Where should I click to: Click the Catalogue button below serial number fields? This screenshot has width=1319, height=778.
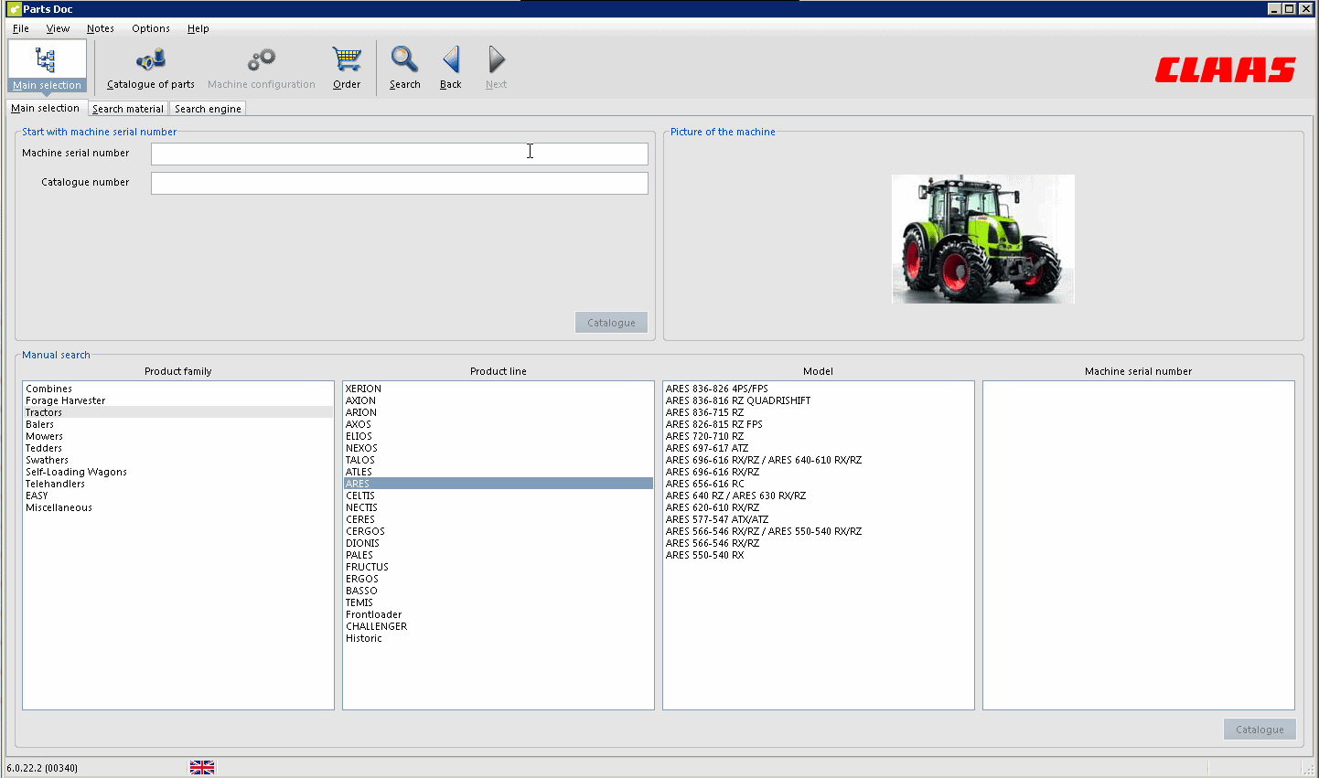(x=610, y=322)
